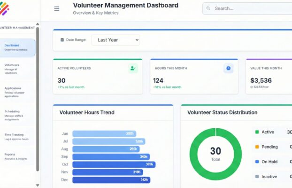
Task: Click the On Hold legend label
Action: point(269,162)
